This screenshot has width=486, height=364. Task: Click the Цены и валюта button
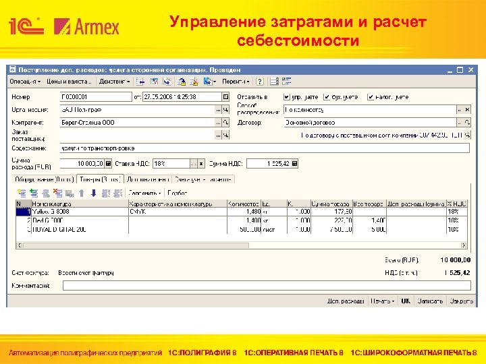[x=69, y=82]
